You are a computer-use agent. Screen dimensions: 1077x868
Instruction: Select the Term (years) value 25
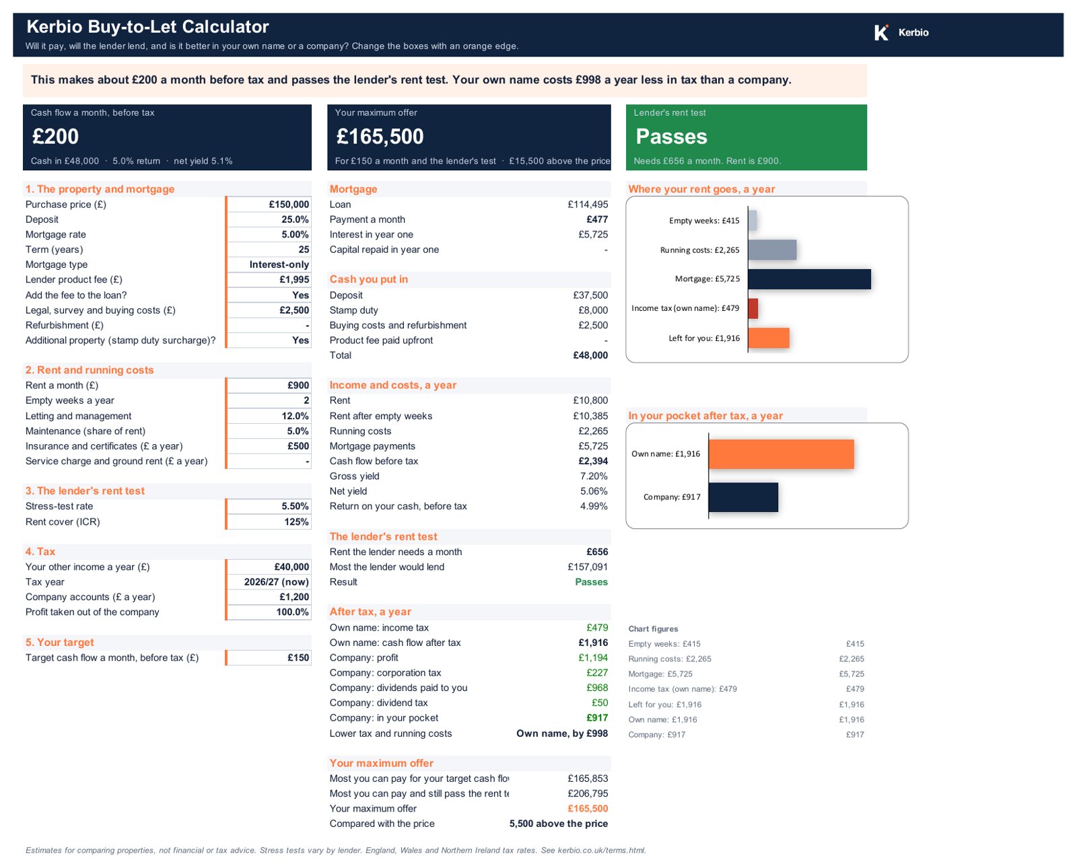(x=269, y=250)
